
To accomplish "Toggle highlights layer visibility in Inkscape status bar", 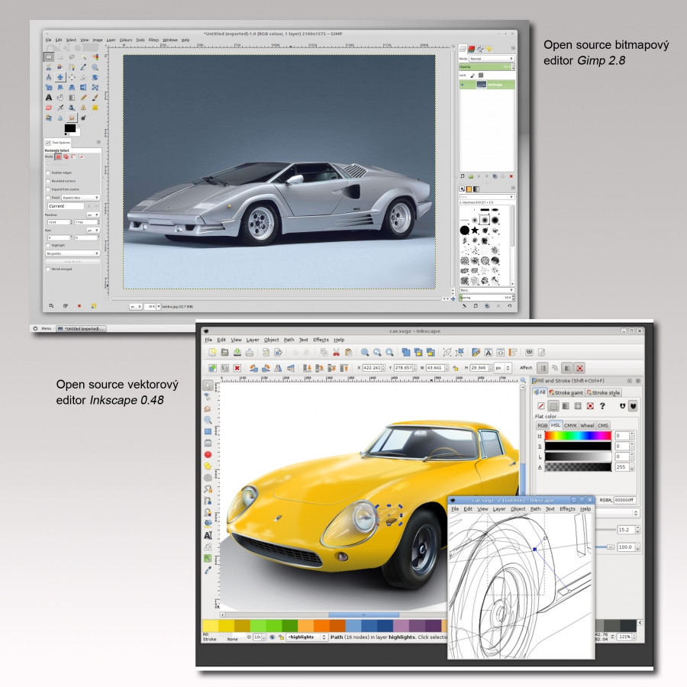I will 272,637.
